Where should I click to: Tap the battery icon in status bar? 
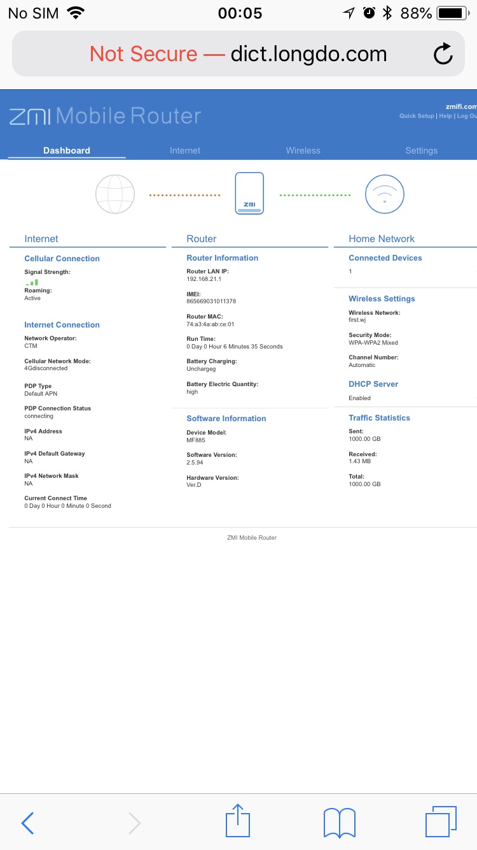click(452, 13)
